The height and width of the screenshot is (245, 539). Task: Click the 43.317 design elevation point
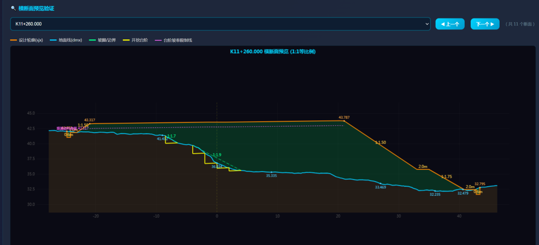pyautogui.click(x=90, y=123)
